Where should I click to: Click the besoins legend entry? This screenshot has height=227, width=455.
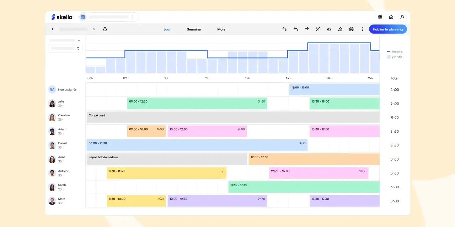(395, 52)
